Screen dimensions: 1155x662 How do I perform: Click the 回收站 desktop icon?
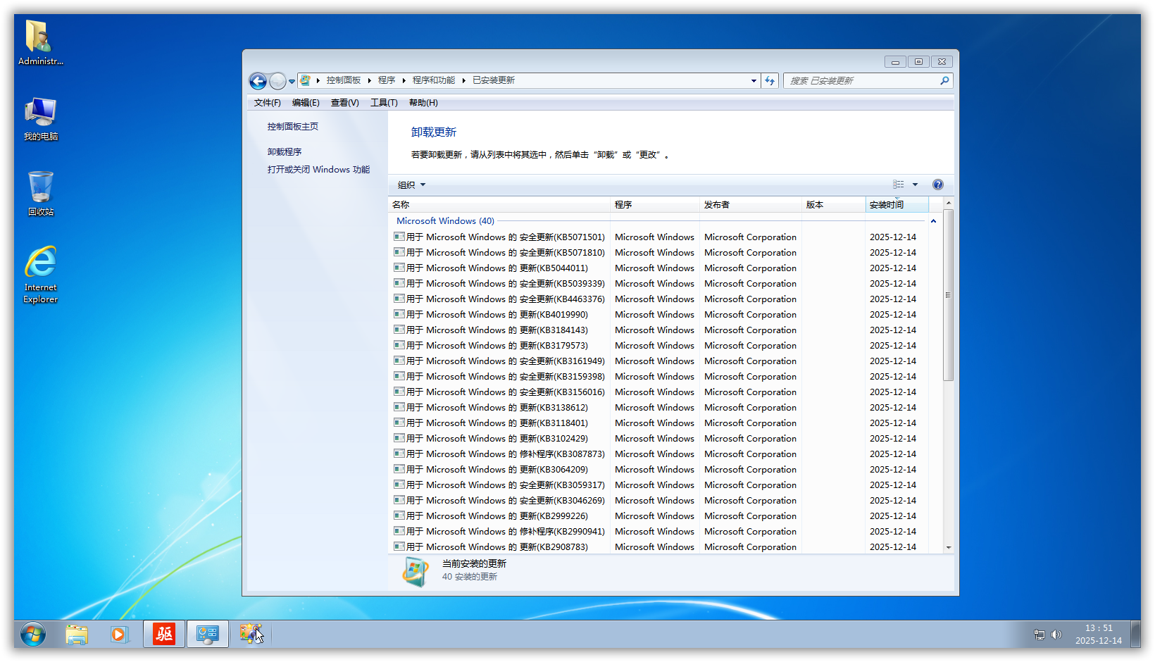pyautogui.click(x=41, y=194)
